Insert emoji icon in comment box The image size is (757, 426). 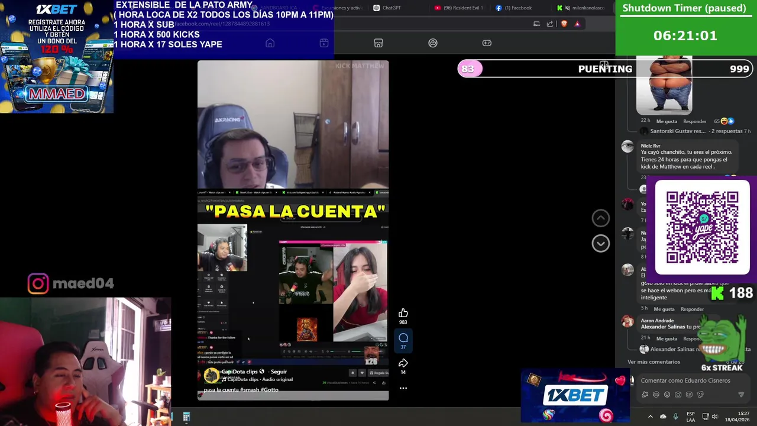(667, 395)
